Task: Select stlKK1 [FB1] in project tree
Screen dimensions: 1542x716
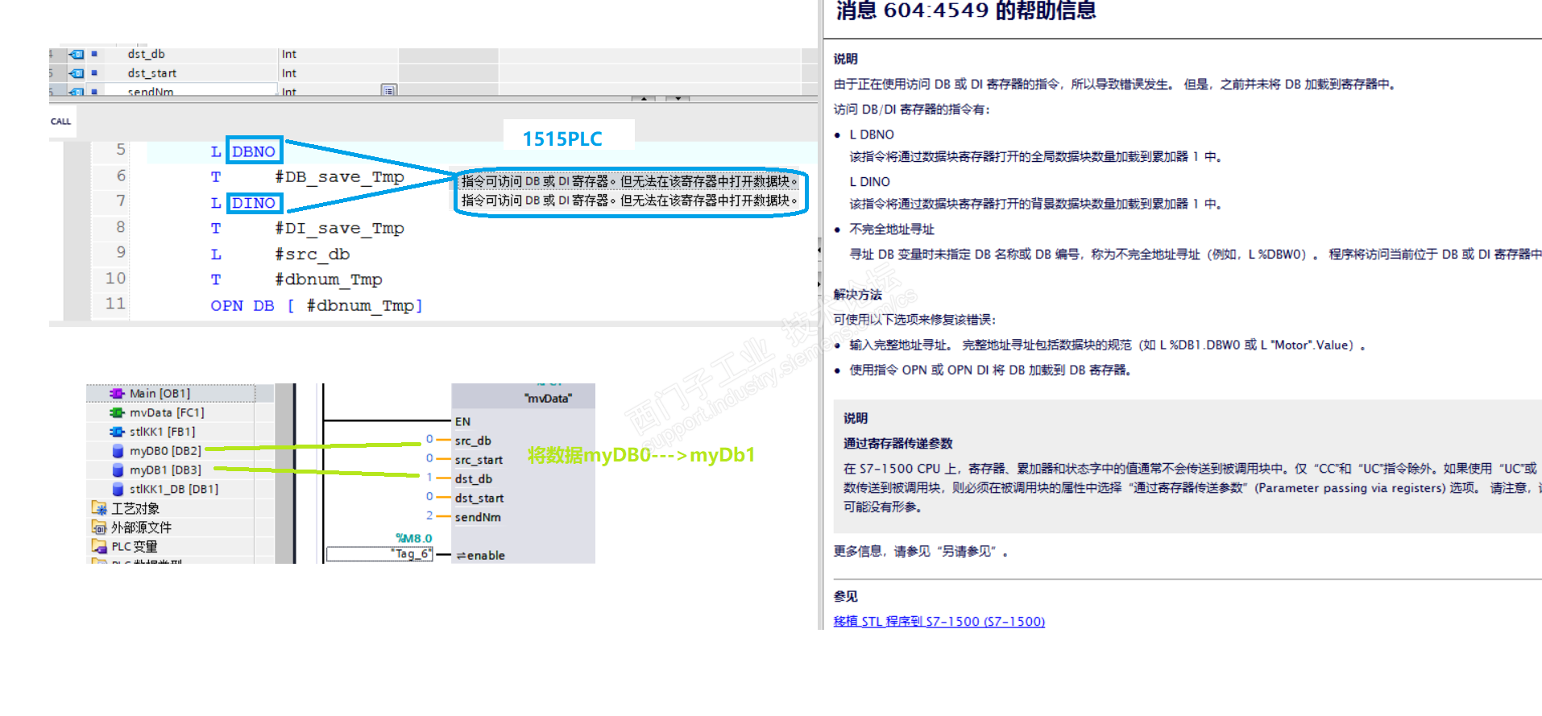Action: pyautogui.click(x=162, y=432)
